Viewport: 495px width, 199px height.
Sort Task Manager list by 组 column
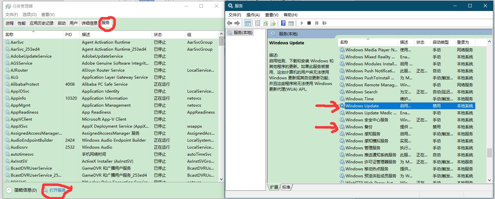tap(202, 34)
